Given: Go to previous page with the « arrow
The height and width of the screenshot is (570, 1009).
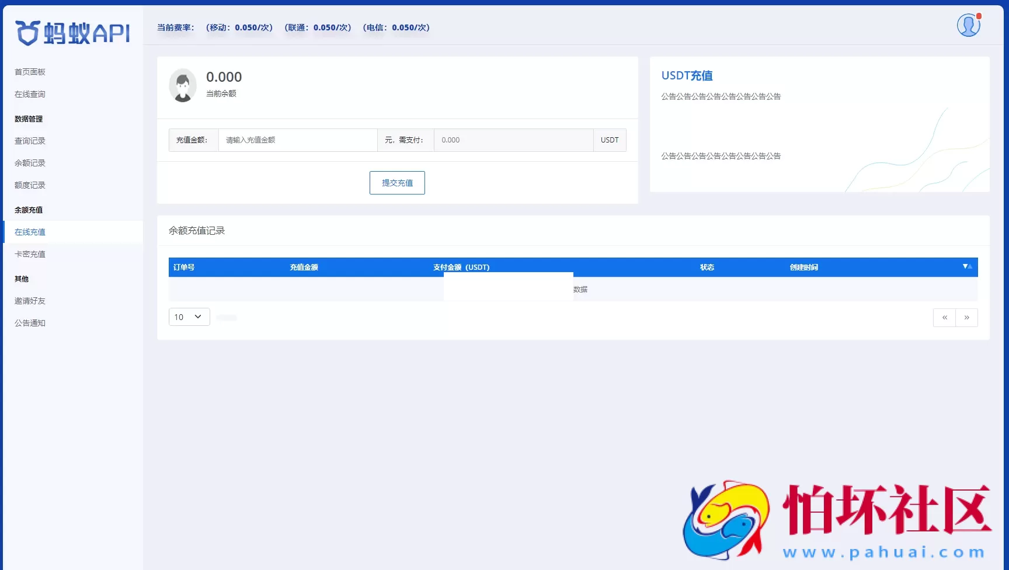Looking at the screenshot, I should tap(944, 317).
